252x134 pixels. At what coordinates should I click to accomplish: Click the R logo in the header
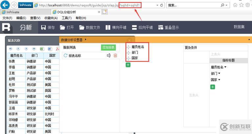click(x=7, y=27)
